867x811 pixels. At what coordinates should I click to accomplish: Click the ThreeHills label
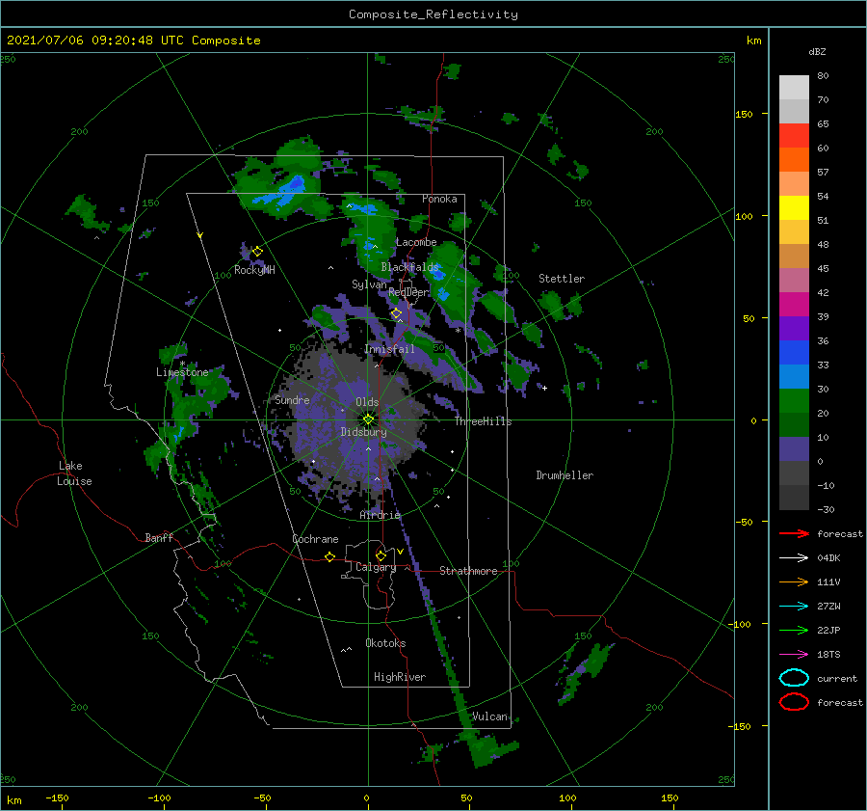pos(484,421)
